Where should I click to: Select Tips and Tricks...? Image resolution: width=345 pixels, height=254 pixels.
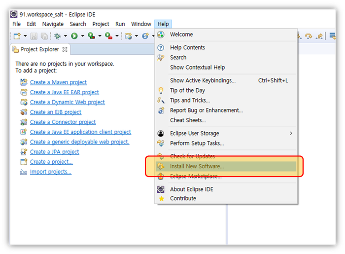pyautogui.click(x=226, y=101)
